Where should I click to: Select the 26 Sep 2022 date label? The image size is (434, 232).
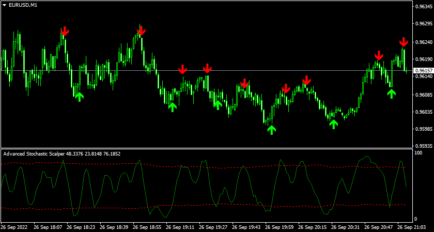pyautogui.click(x=16, y=227)
